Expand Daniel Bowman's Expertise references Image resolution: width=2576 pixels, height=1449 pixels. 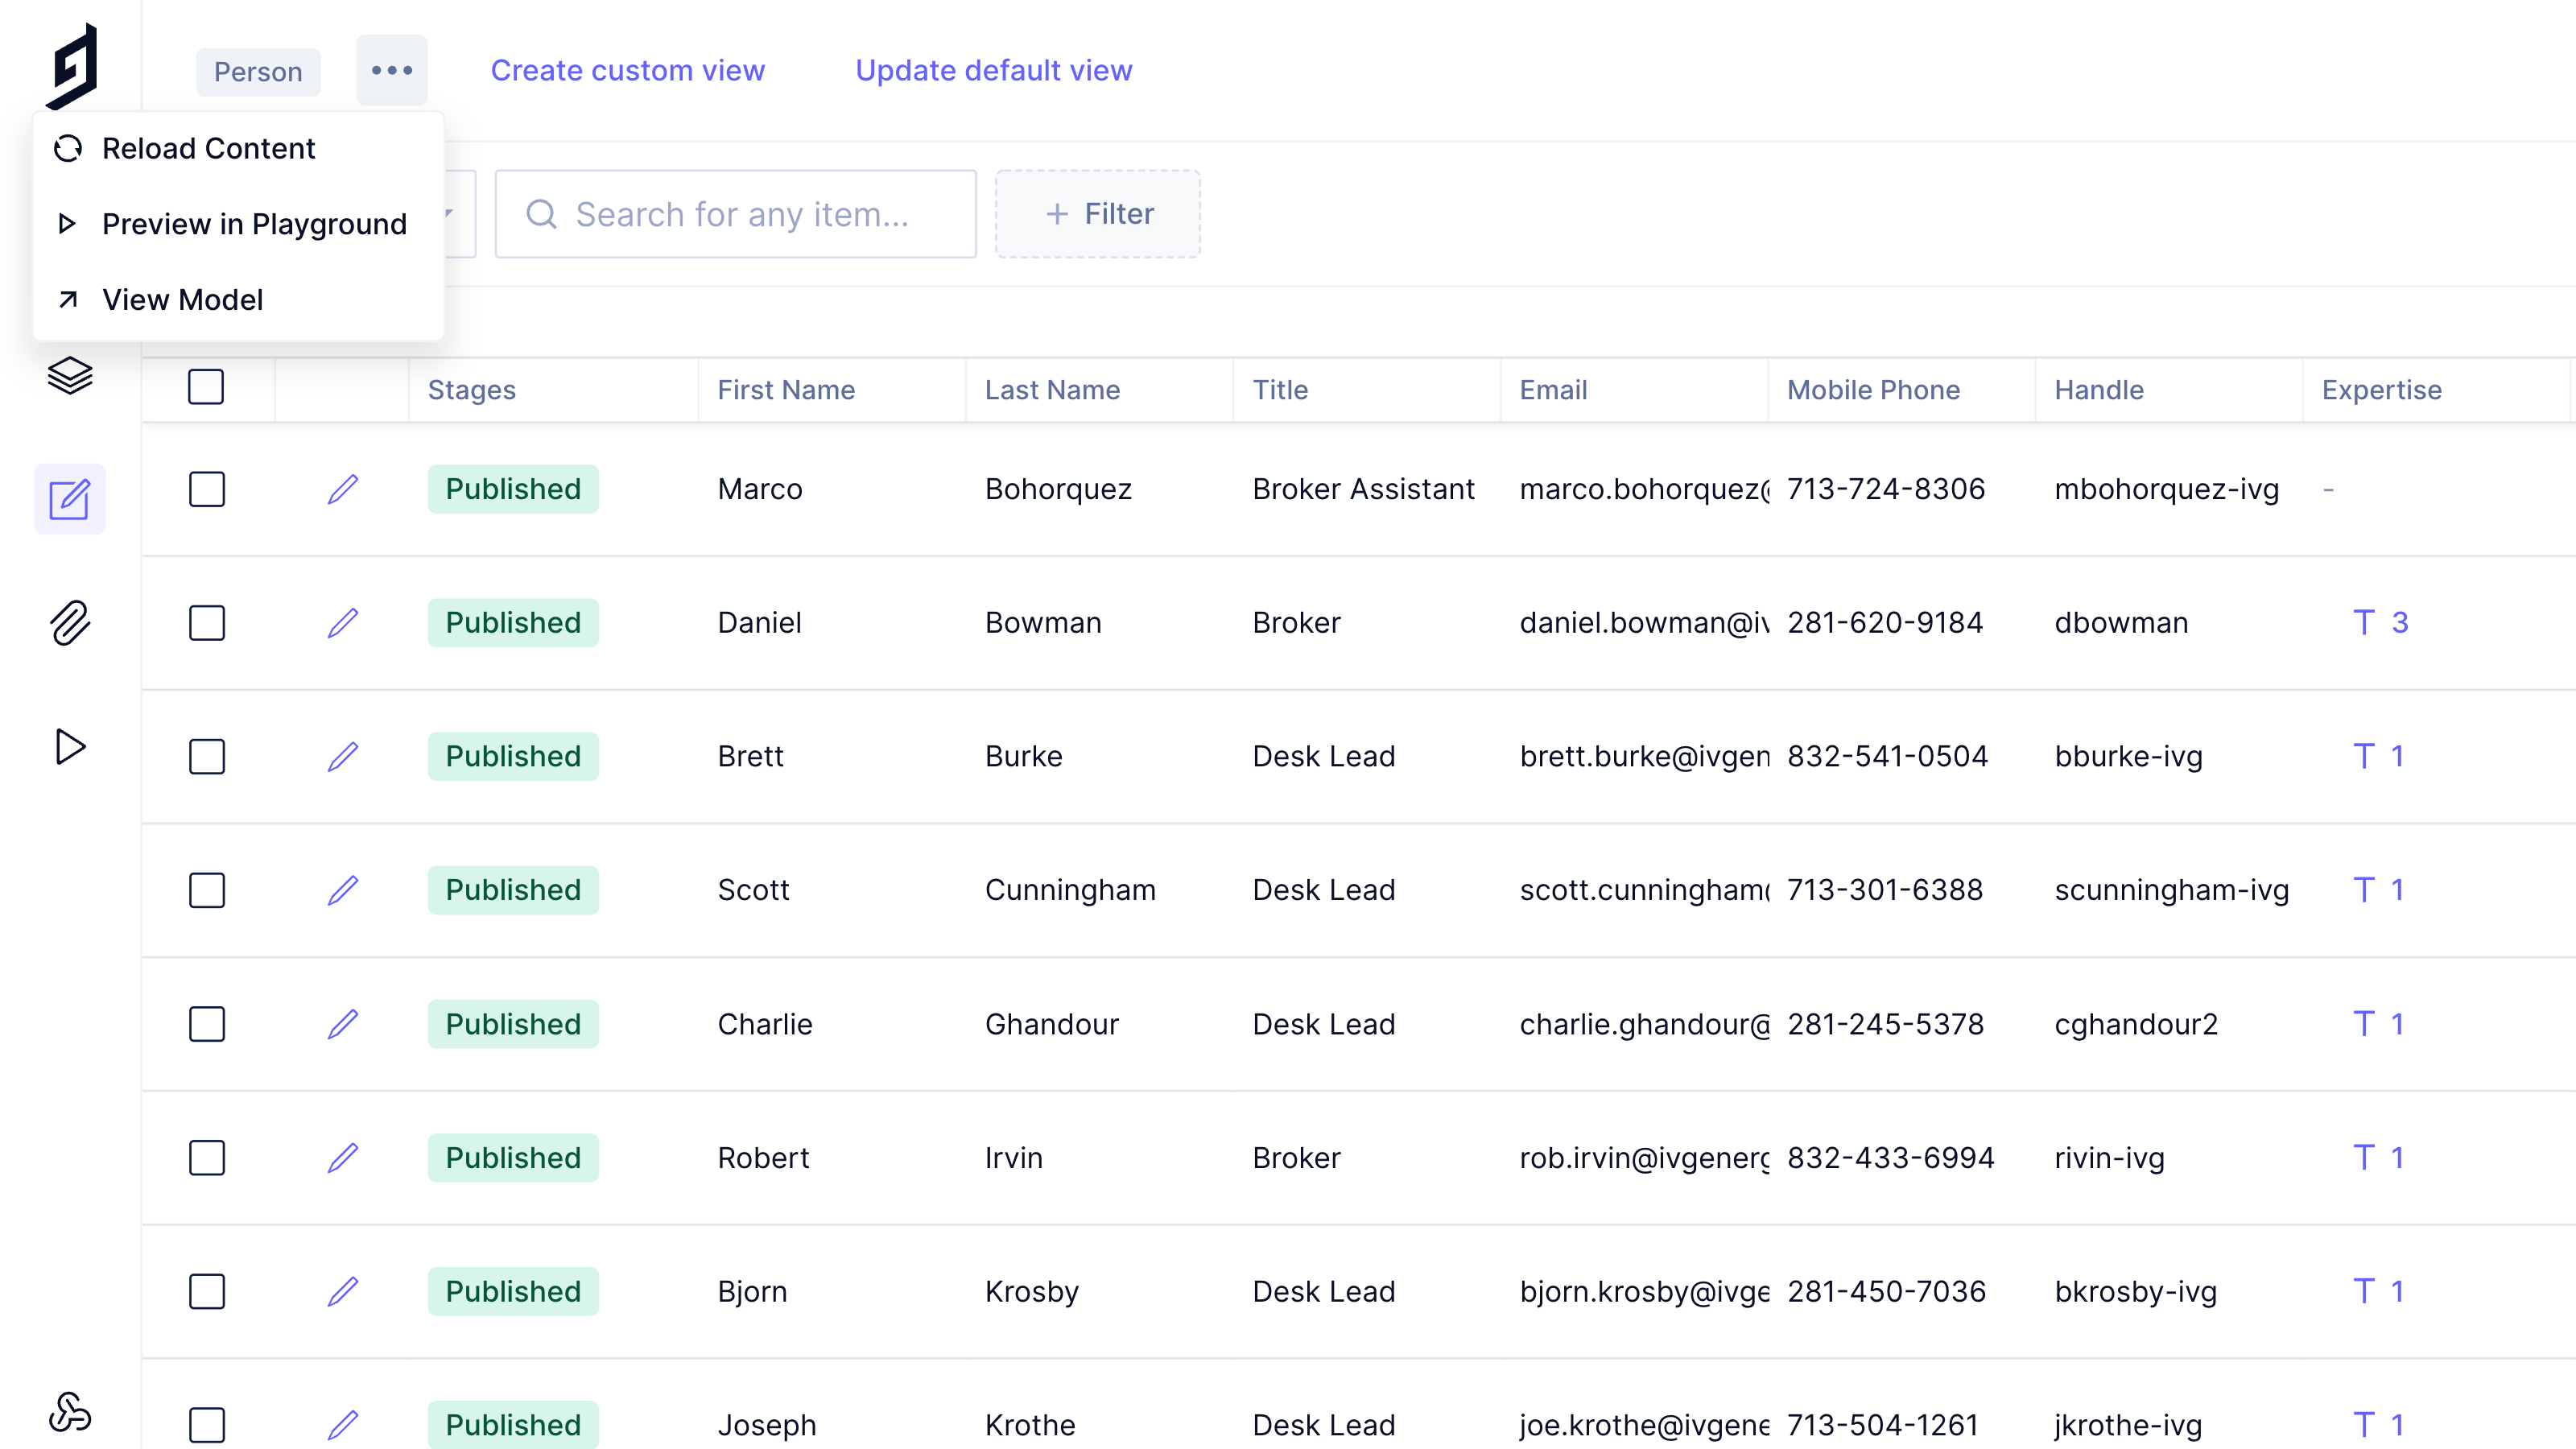(2380, 623)
